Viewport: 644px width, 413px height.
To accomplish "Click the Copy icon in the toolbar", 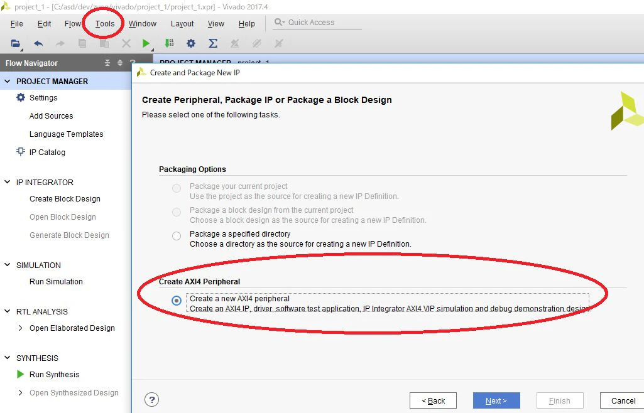I will (x=82, y=43).
